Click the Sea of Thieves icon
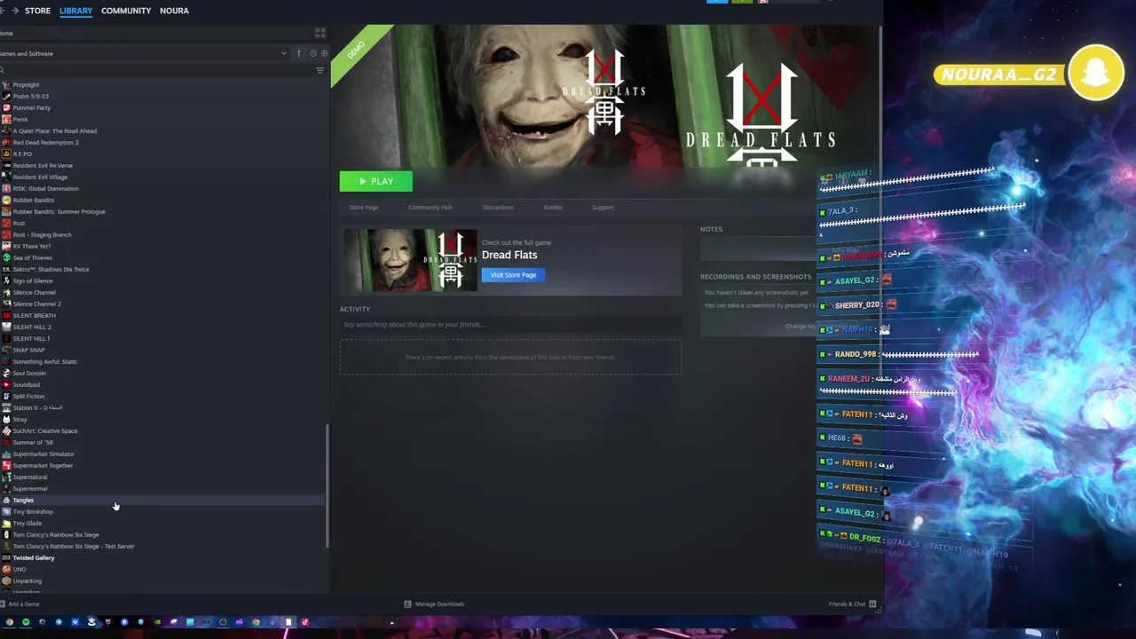Viewport: 1136px width, 639px height. pos(6,257)
